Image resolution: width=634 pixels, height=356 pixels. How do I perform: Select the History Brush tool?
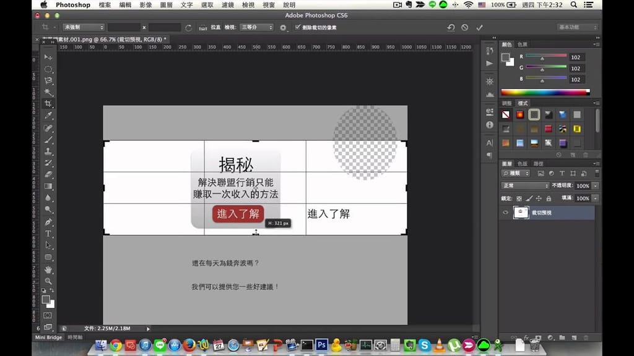pyautogui.click(x=48, y=163)
